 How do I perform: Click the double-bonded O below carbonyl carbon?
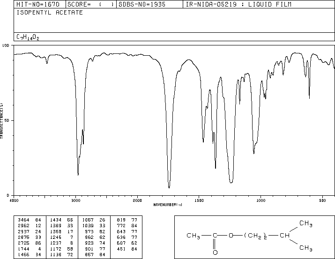coord(215,252)
